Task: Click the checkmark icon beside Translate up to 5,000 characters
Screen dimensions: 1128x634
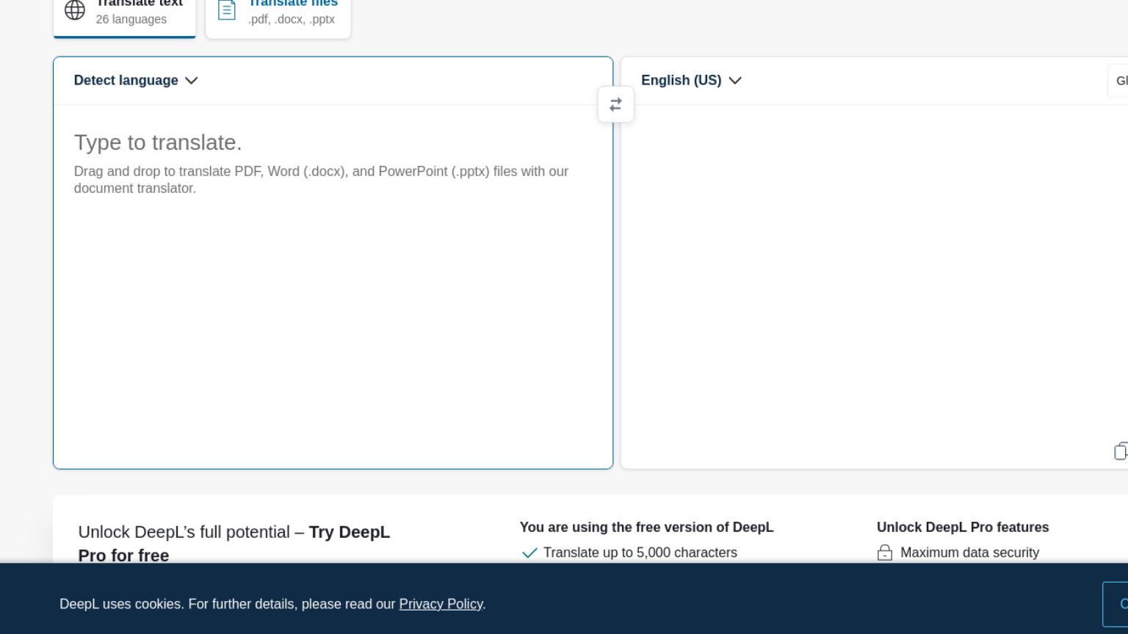Action: point(529,553)
